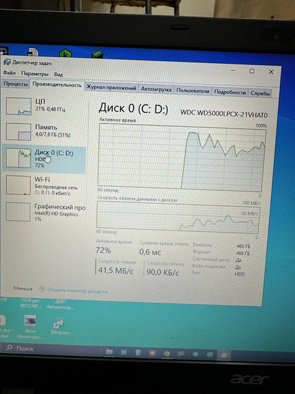This screenshot has height=394, width=295.
Task: Switch to the Процессы tab
Action: 16,83
